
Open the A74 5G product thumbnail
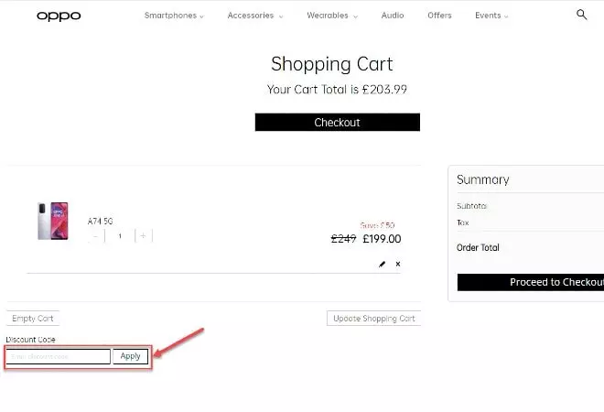pyautogui.click(x=53, y=221)
